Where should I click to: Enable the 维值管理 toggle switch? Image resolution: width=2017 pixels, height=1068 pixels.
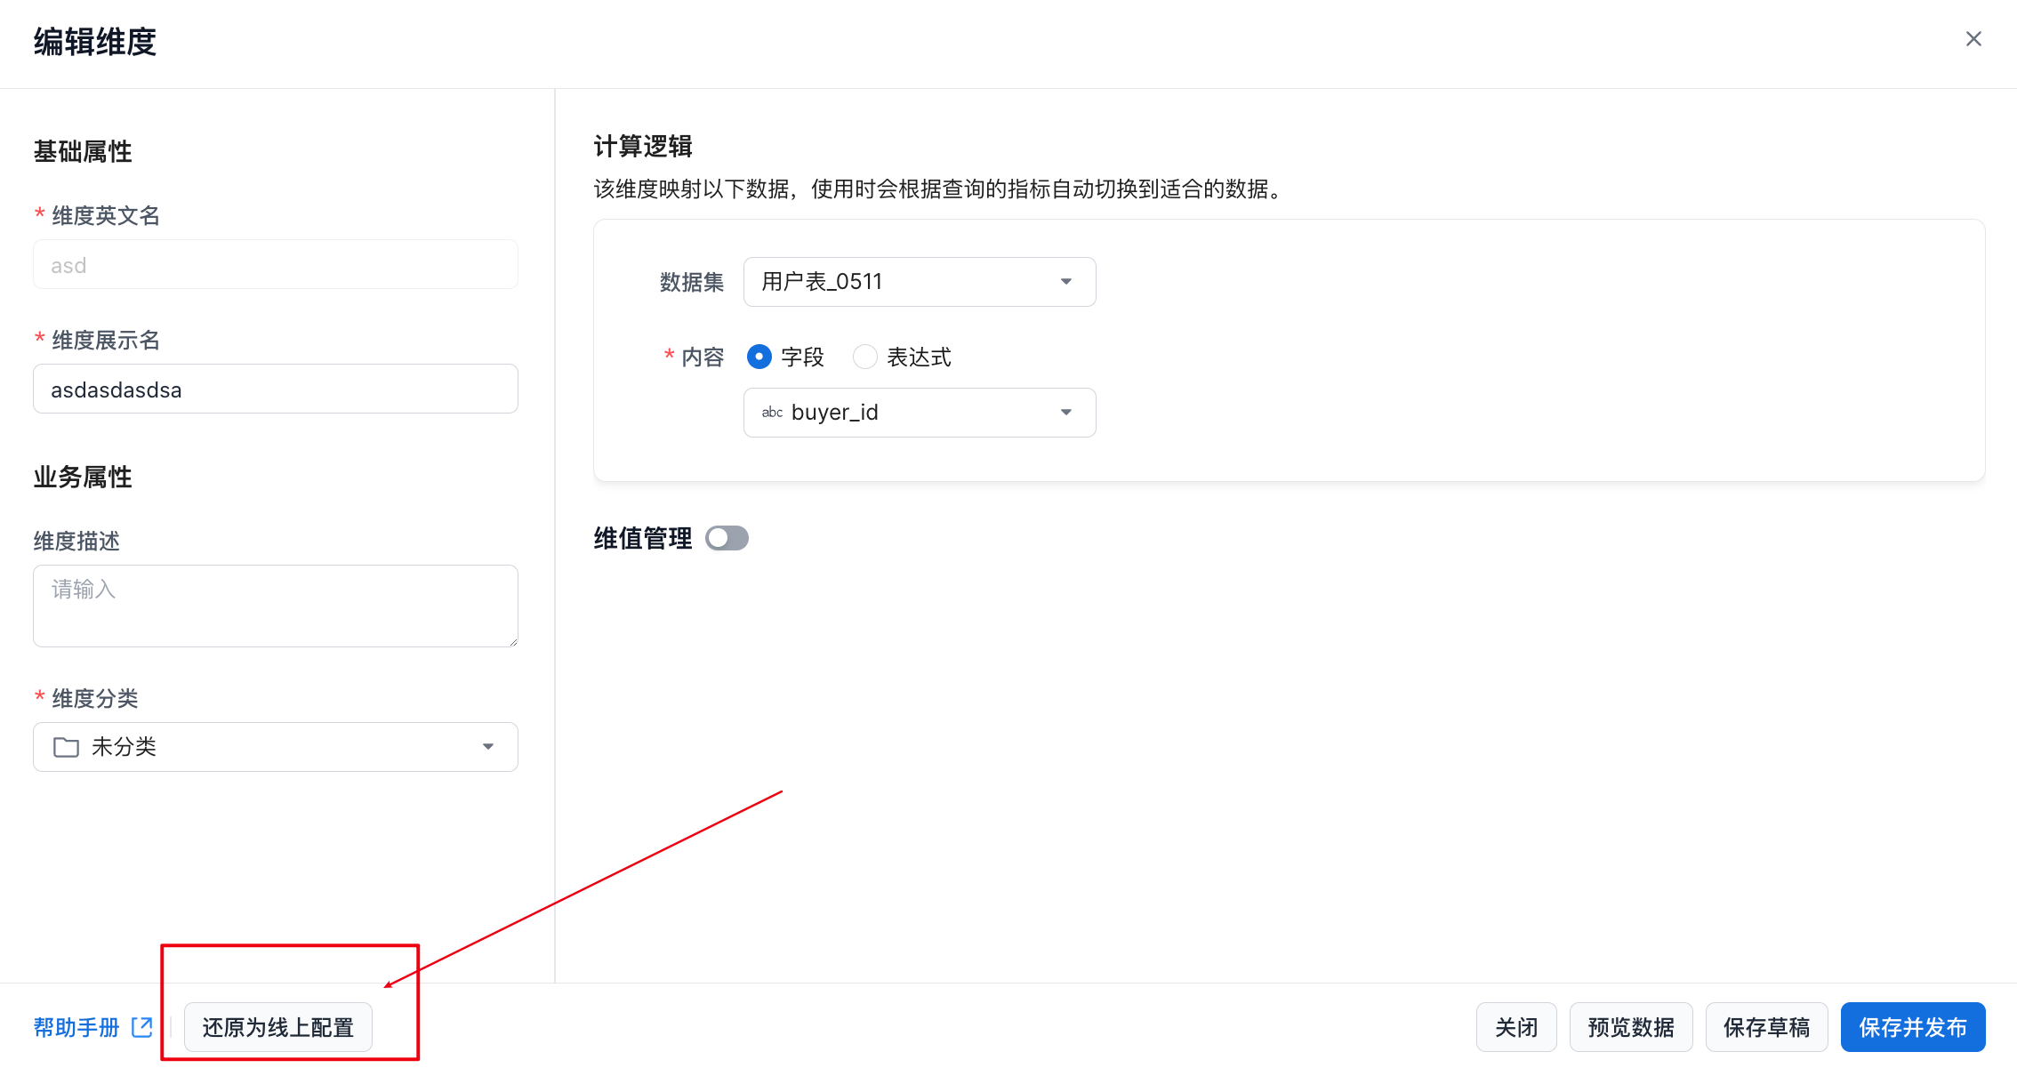pos(727,538)
